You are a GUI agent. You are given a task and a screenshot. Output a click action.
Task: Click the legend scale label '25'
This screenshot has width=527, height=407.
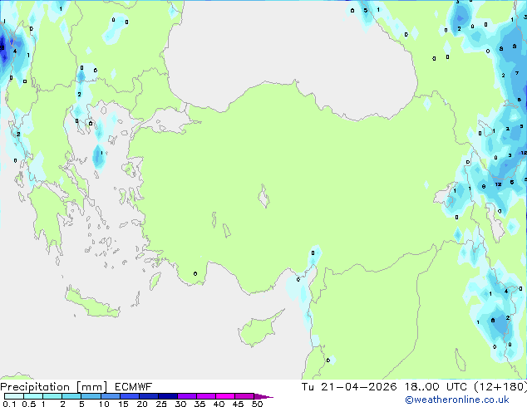pyautogui.click(x=161, y=404)
